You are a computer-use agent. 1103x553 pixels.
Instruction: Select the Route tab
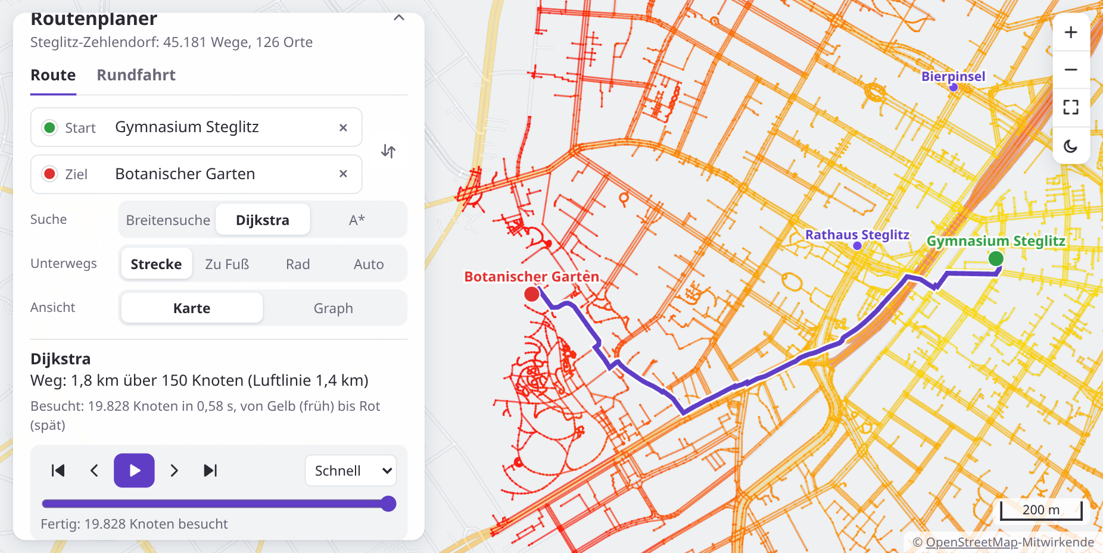[x=53, y=75]
